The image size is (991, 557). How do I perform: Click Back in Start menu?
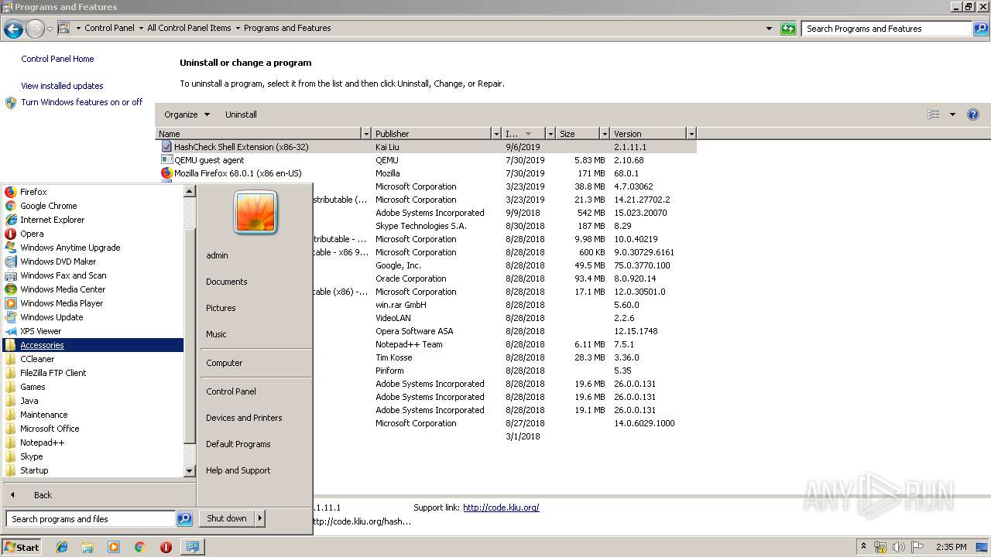click(43, 495)
